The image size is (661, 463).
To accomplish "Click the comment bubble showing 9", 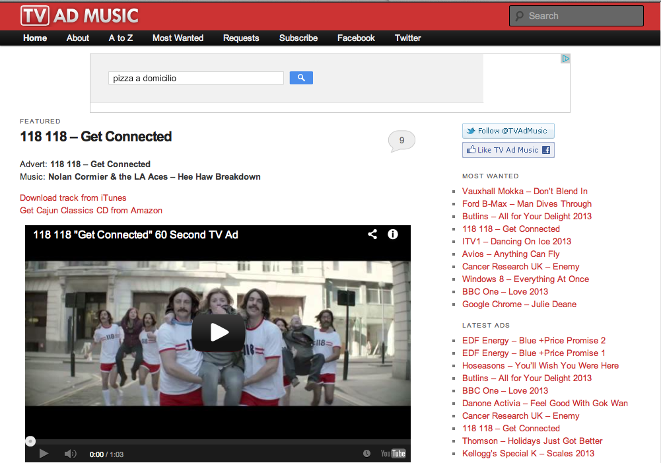I will pyautogui.click(x=401, y=139).
